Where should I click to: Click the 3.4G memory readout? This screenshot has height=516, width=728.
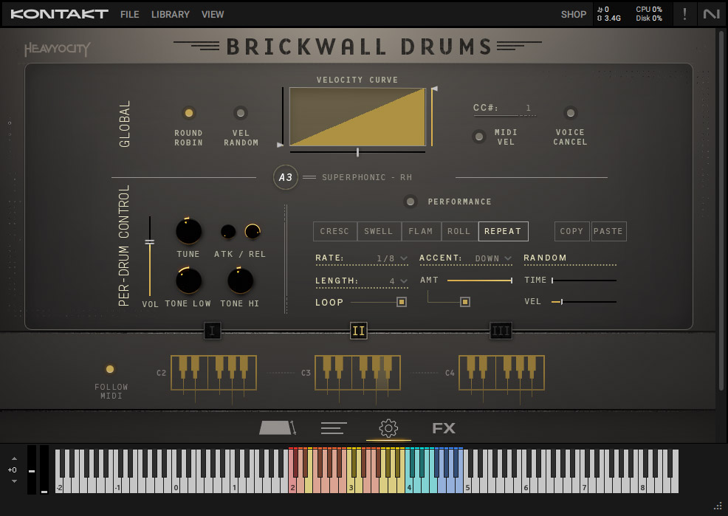(608, 18)
